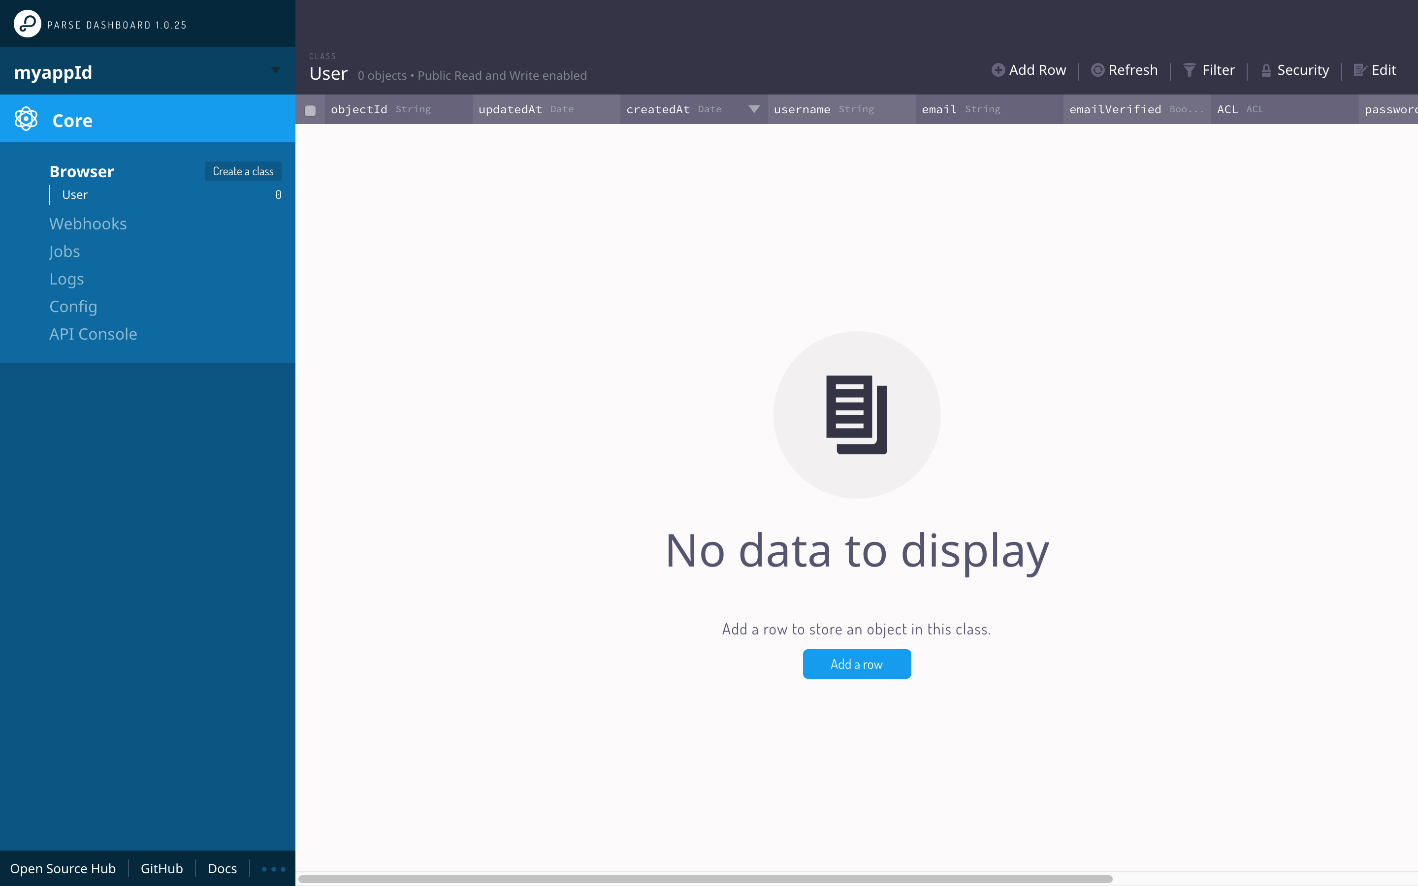Click the documents icon above No data

856,415
